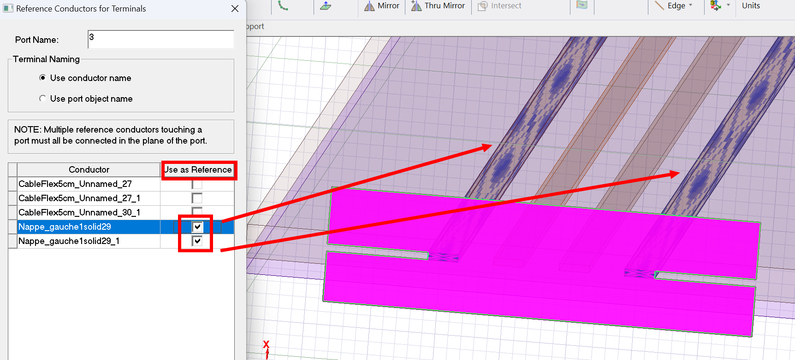This screenshot has height=360, width=795.
Task: Click the Conductor column header
Action: pos(89,169)
